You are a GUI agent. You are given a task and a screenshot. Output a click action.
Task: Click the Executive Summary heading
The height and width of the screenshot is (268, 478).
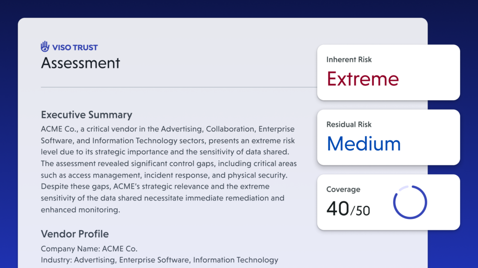86,115
